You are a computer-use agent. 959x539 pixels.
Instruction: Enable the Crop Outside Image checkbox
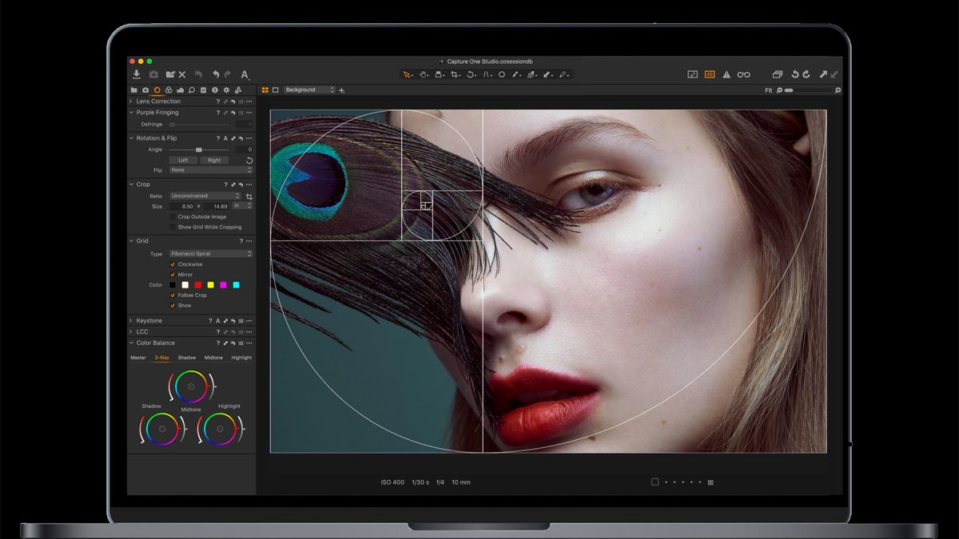click(x=172, y=216)
